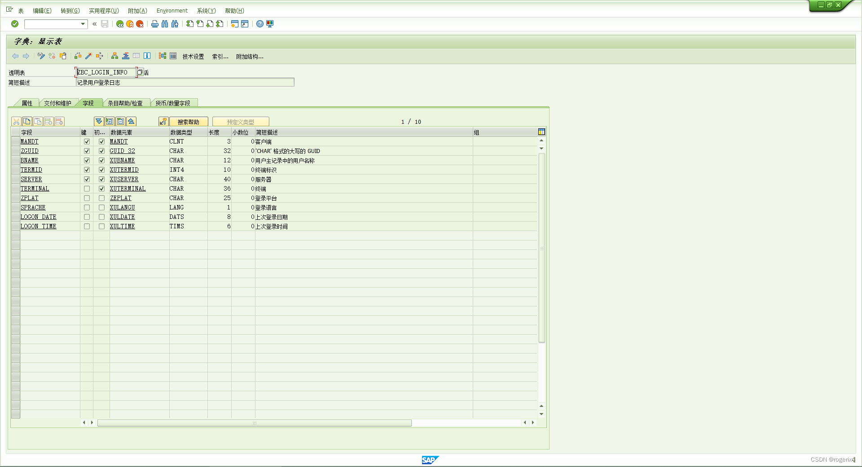
Task: Click the Print icon
Action: (155, 24)
